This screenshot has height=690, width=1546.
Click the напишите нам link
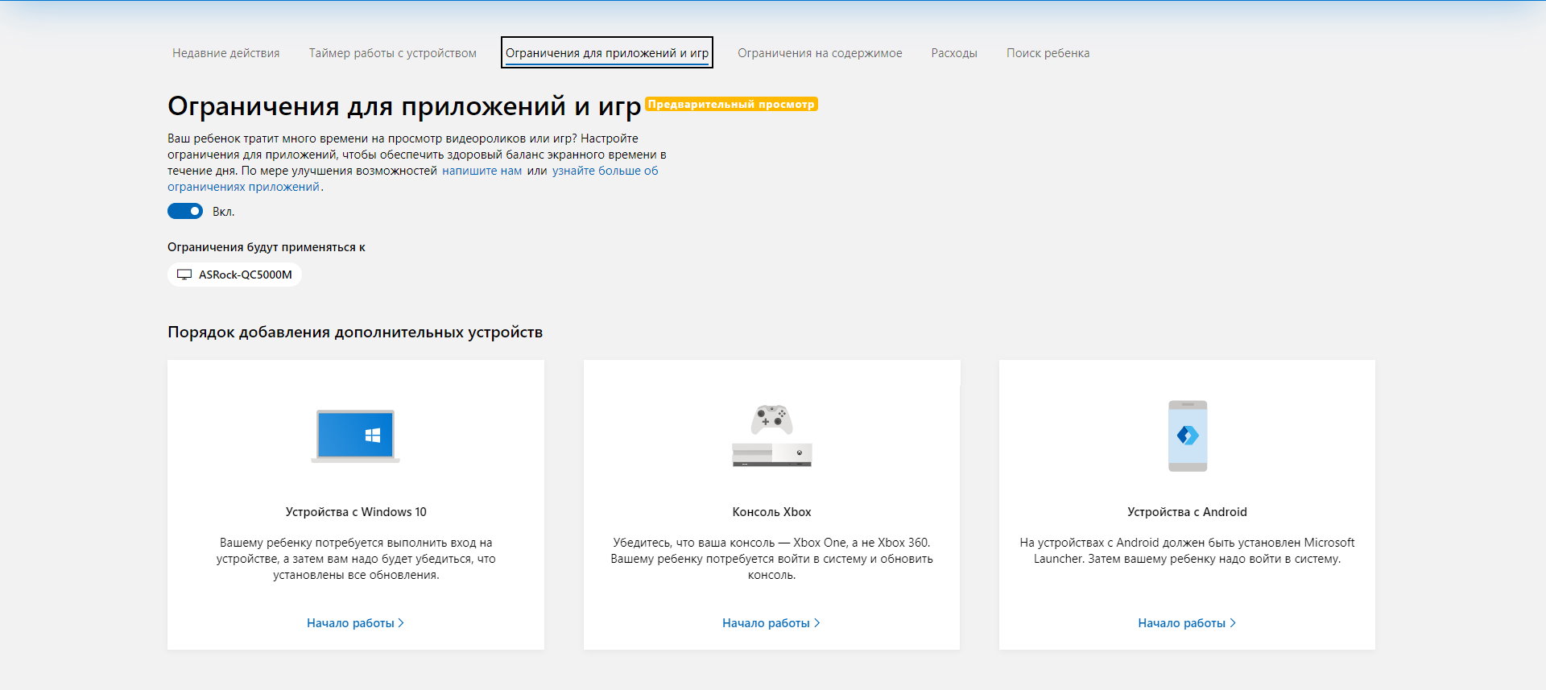pos(482,171)
